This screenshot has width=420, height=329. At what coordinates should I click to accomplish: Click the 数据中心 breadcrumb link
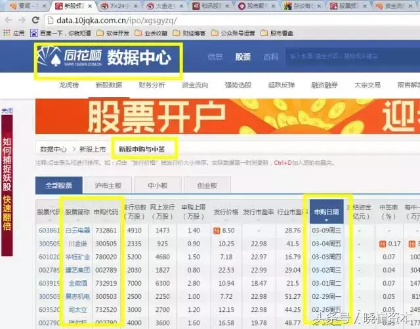(x=53, y=149)
